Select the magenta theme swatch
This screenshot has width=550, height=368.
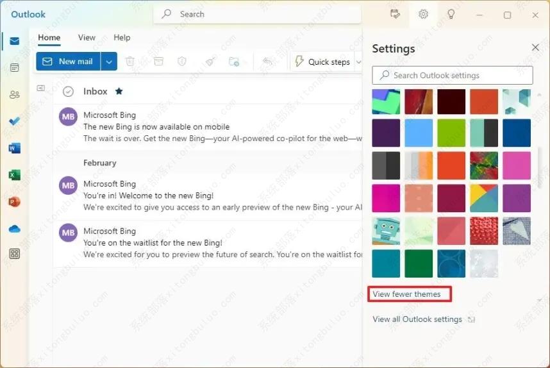pyautogui.click(x=386, y=198)
